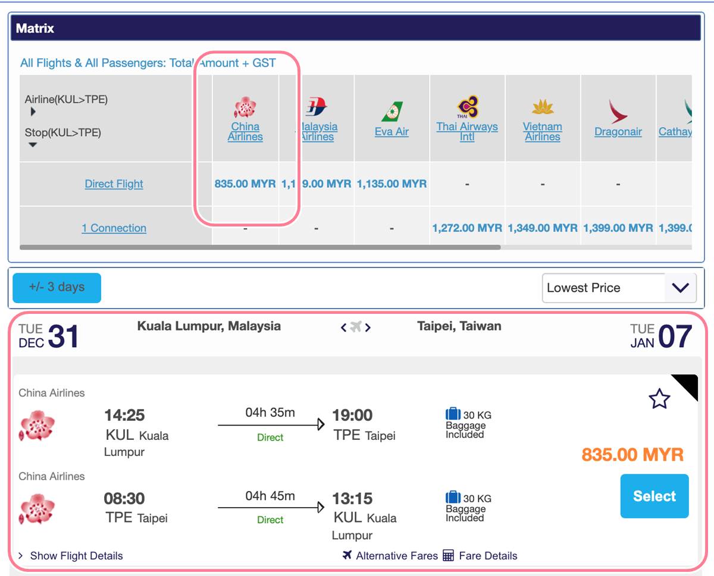The image size is (714, 576).
Task: Click the orange 835.00 MYR price
Action: (632, 455)
